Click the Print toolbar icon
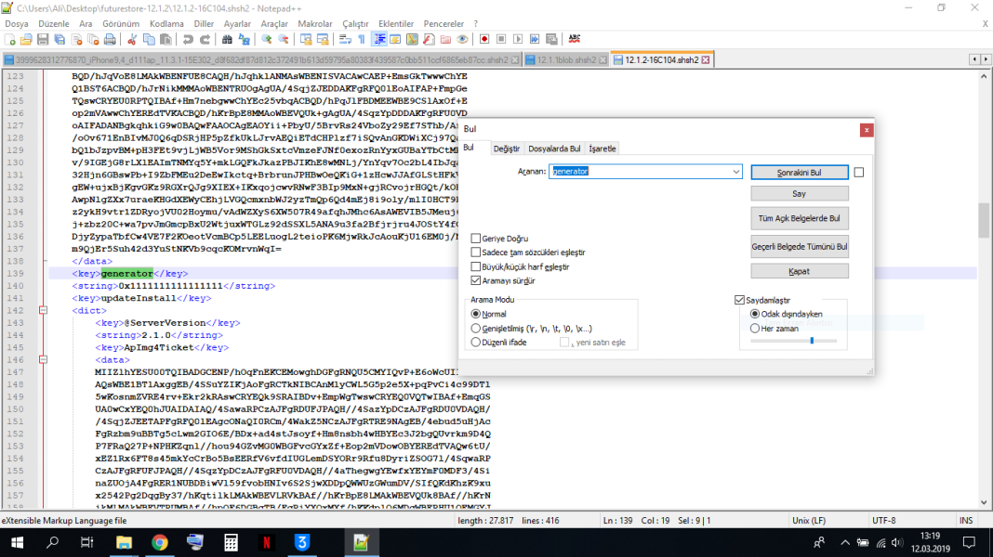This screenshot has height=557, width=993. click(110, 39)
